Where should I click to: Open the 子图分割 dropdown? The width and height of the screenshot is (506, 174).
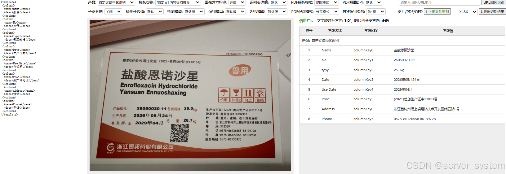coord(113,12)
